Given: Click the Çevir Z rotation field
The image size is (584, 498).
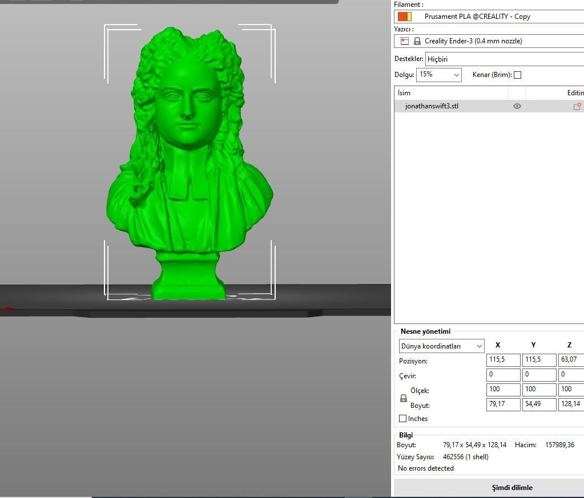Looking at the screenshot, I should pos(571,375).
